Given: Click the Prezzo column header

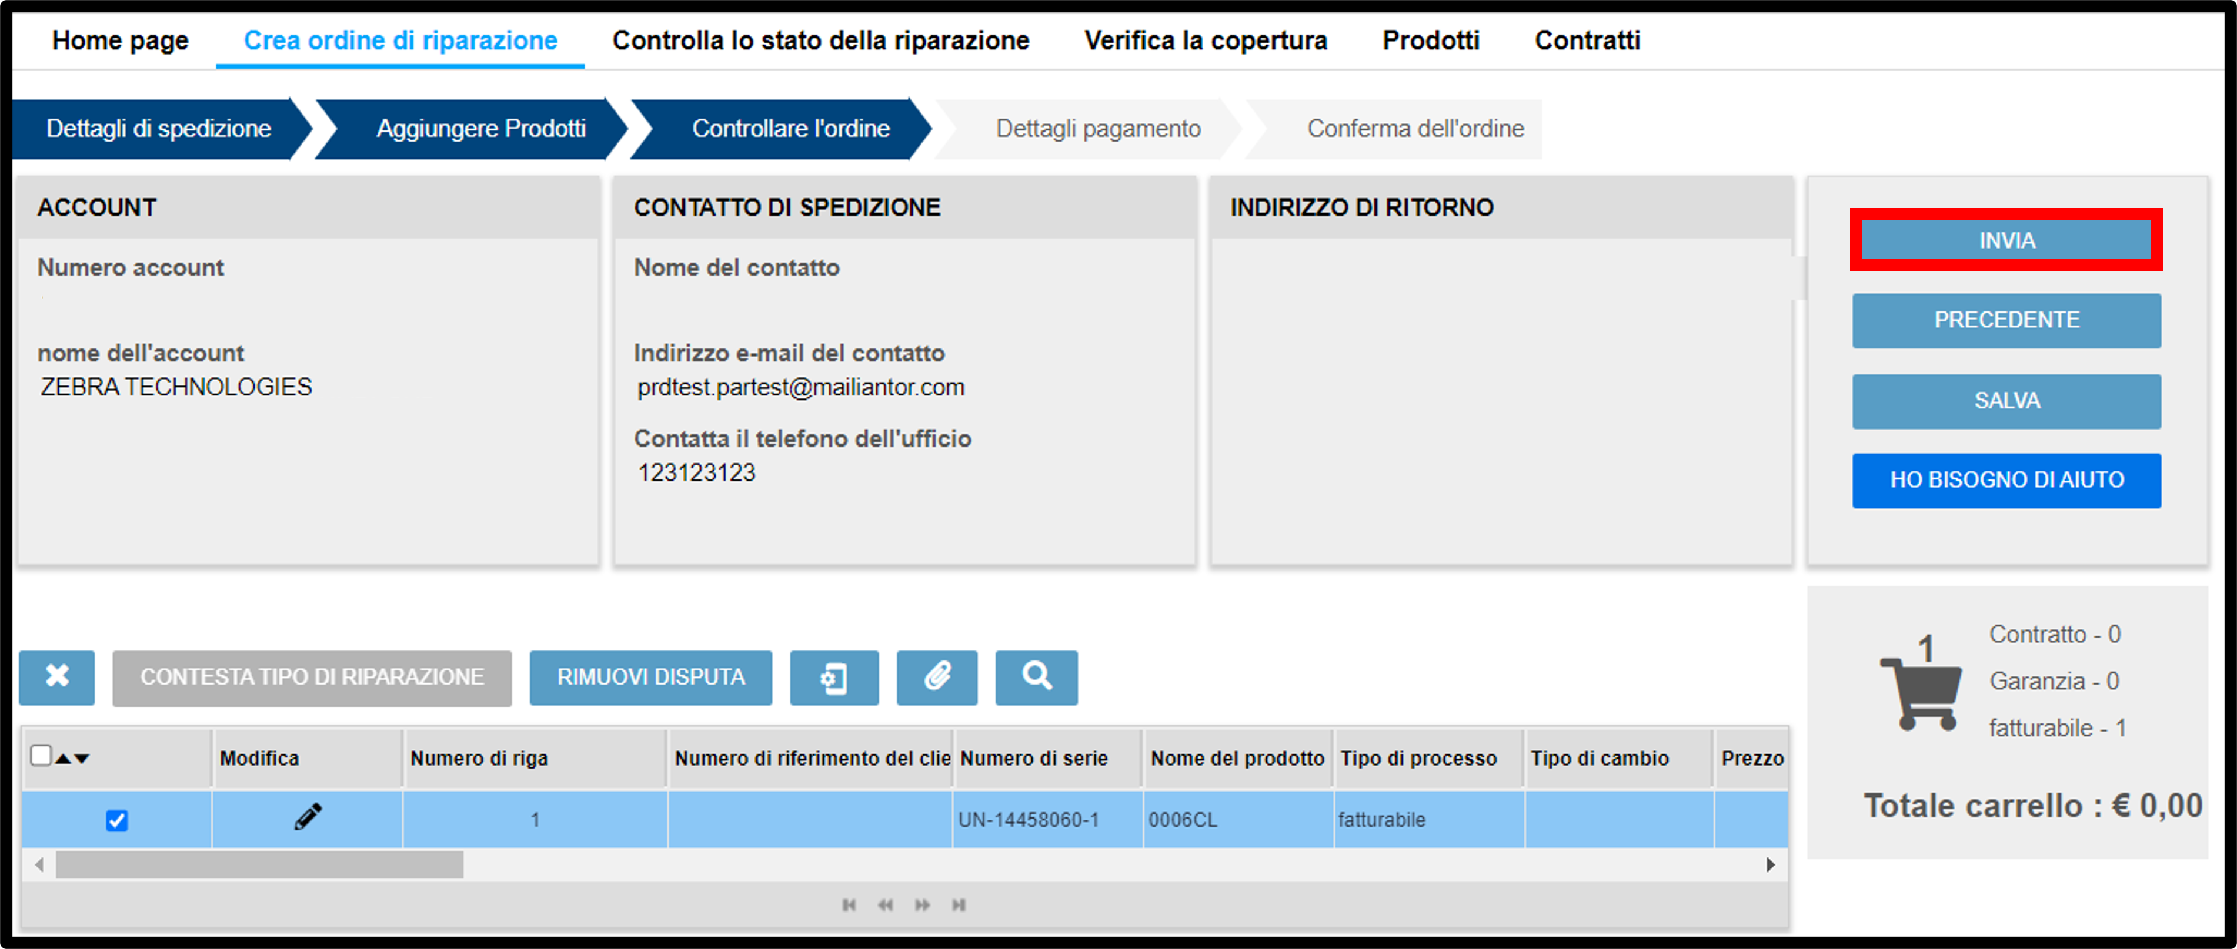Looking at the screenshot, I should click(x=1752, y=758).
